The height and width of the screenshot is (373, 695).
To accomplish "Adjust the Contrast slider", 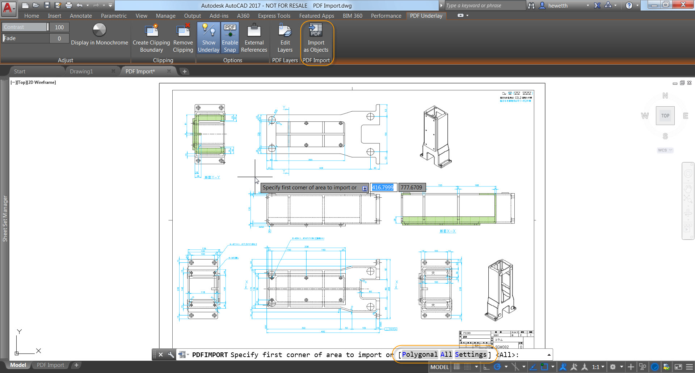I will pos(25,27).
